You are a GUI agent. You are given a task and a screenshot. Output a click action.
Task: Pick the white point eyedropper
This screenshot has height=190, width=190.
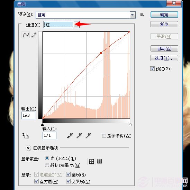click(88, 135)
